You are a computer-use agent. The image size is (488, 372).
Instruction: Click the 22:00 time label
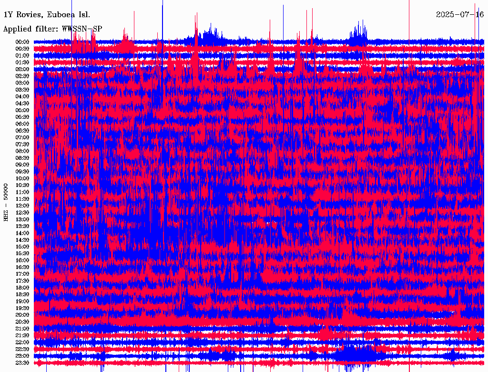tap(22, 342)
